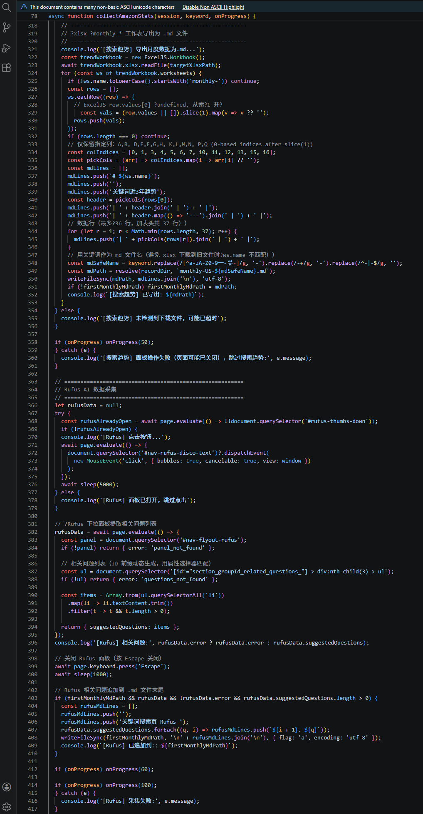
Task: Click 'Array.from' on line 390
Action: coord(122,595)
